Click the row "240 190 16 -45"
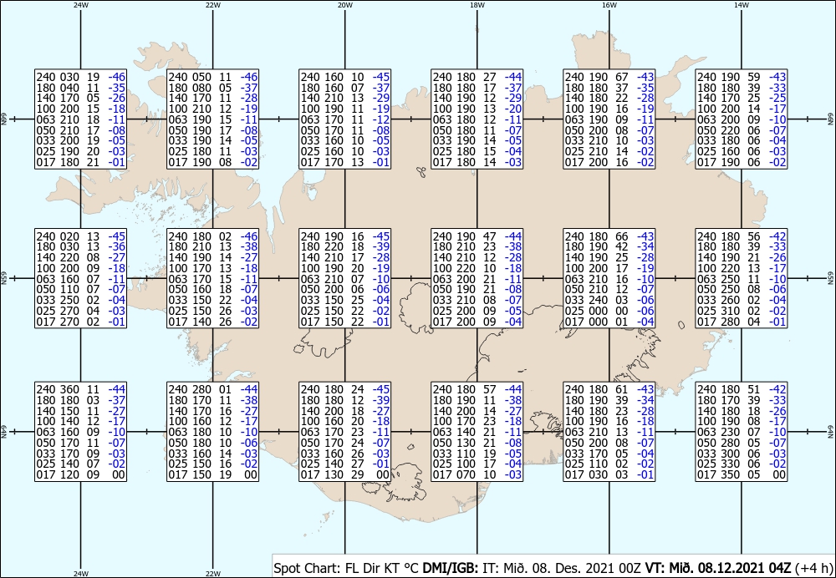The width and height of the screenshot is (836, 578). [x=345, y=236]
